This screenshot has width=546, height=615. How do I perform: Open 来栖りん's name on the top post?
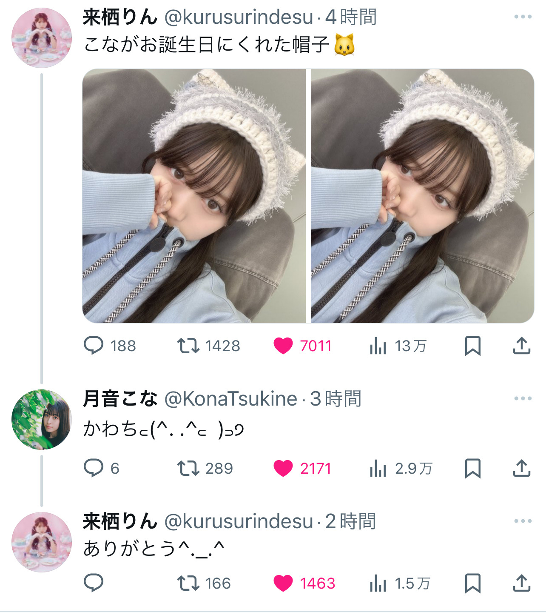point(120,17)
